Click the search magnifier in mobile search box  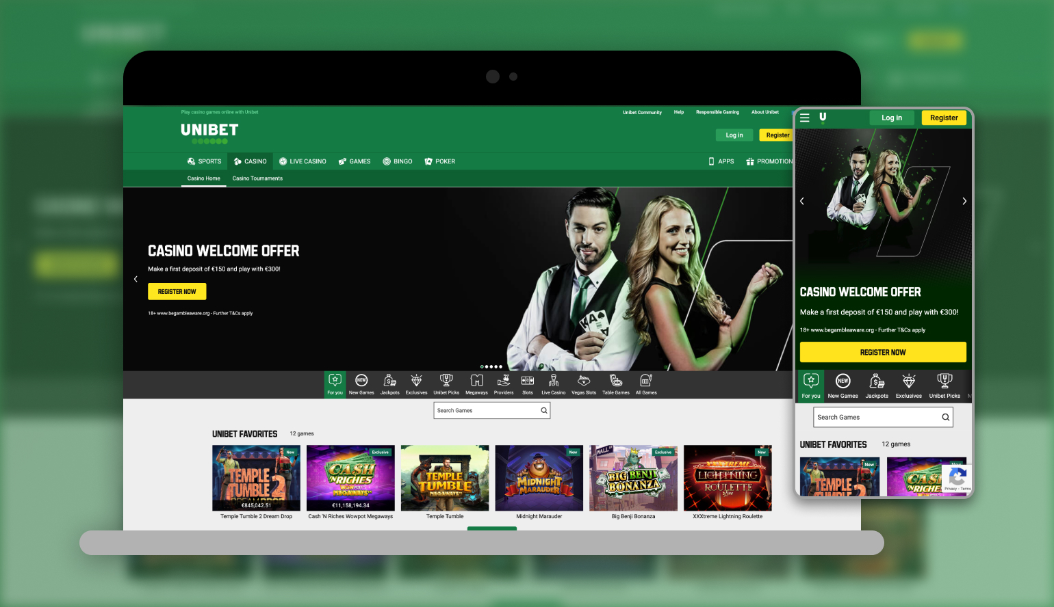pyautogui.click(x=946, y=417)
